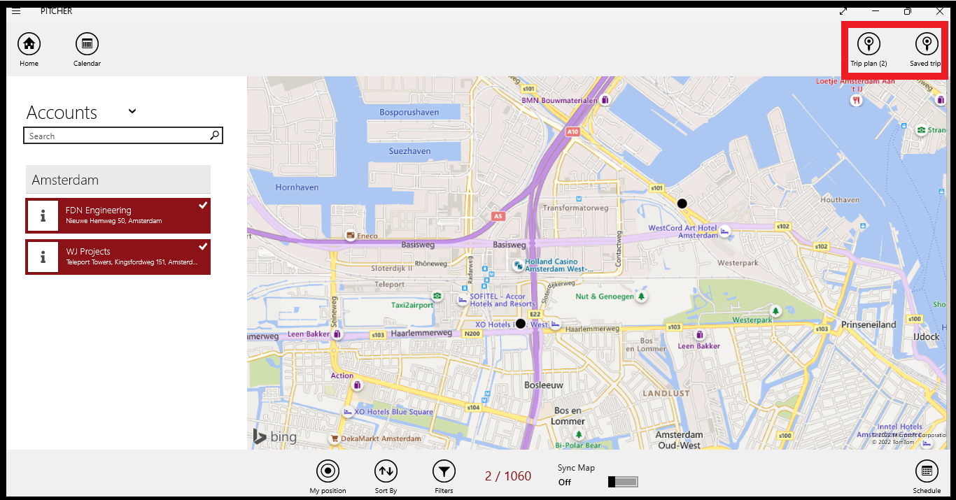Select the Amsterdam group header

tap(118, 179)
